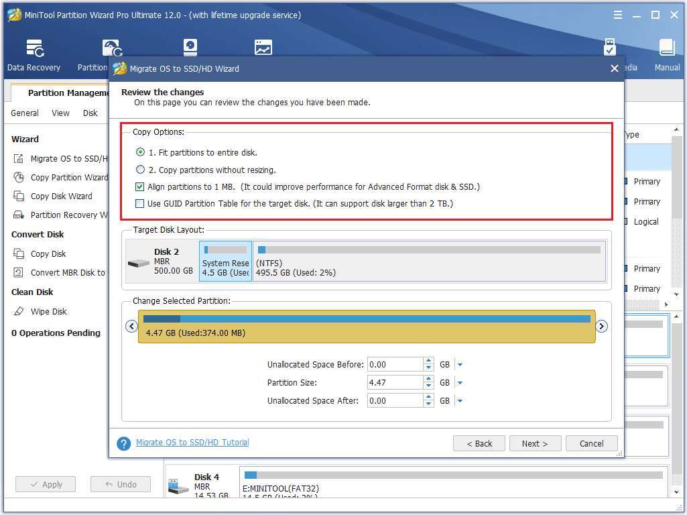The image size is (687, 515).
Task: Open the Partition Recovery toolbar icon
Action: (112, 48)
